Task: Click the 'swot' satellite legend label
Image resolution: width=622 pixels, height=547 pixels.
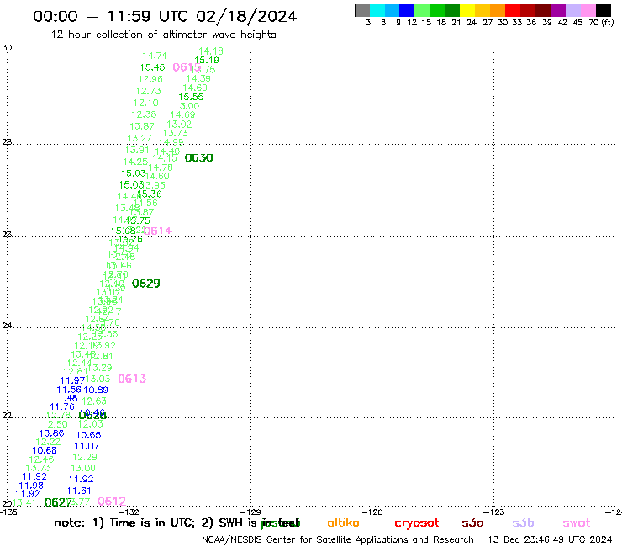Action: coord(577,523)
